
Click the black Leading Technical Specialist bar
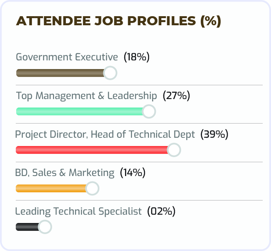27,227
